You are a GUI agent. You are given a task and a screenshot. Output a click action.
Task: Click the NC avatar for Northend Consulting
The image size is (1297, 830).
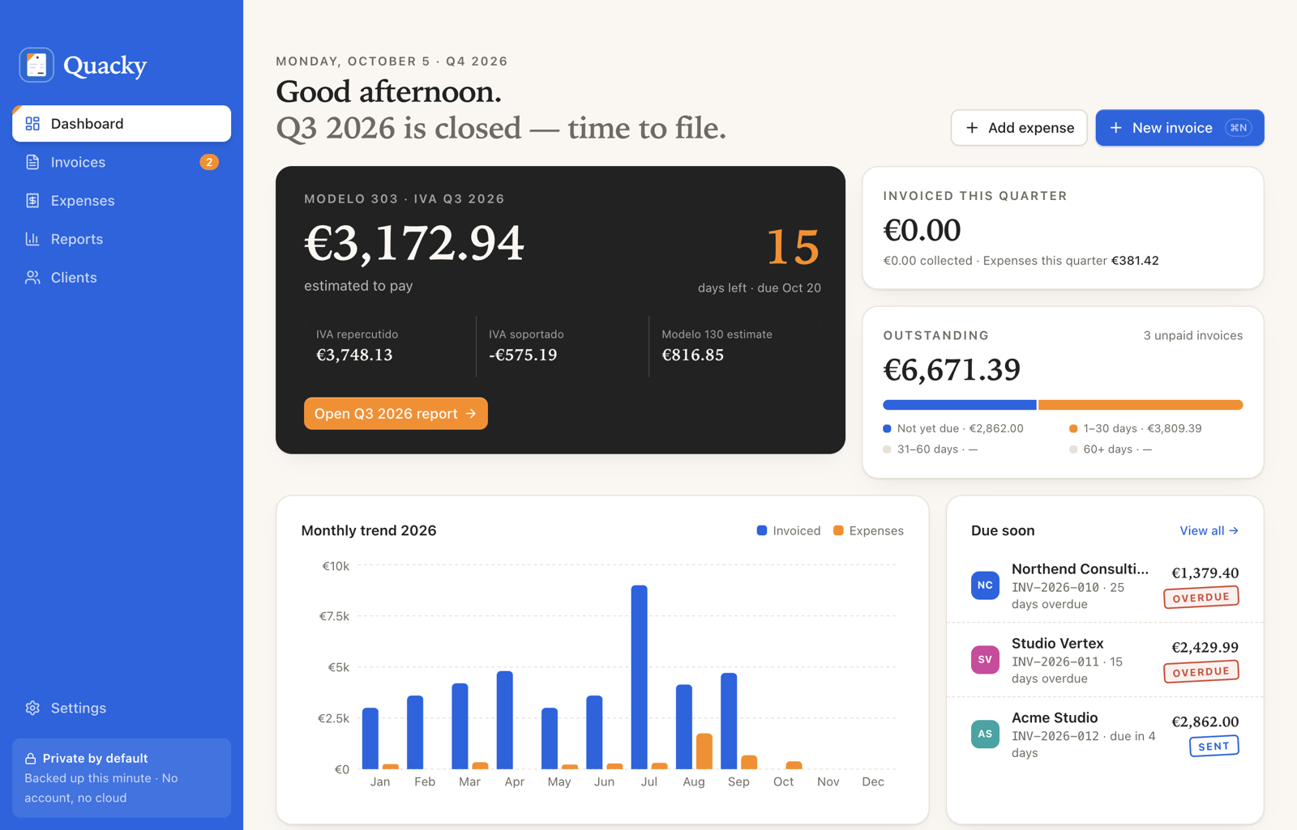pos(985,585)
